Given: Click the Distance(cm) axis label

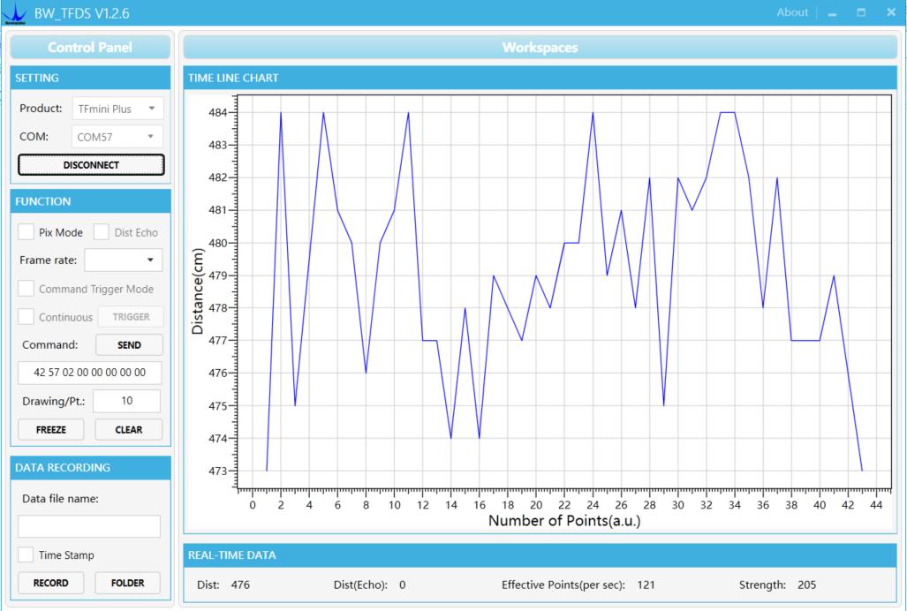Looking at the screenshot, I should coord(198,291).
